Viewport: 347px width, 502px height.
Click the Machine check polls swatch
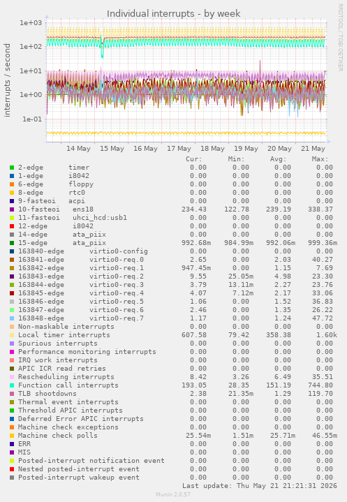(12, 436)
